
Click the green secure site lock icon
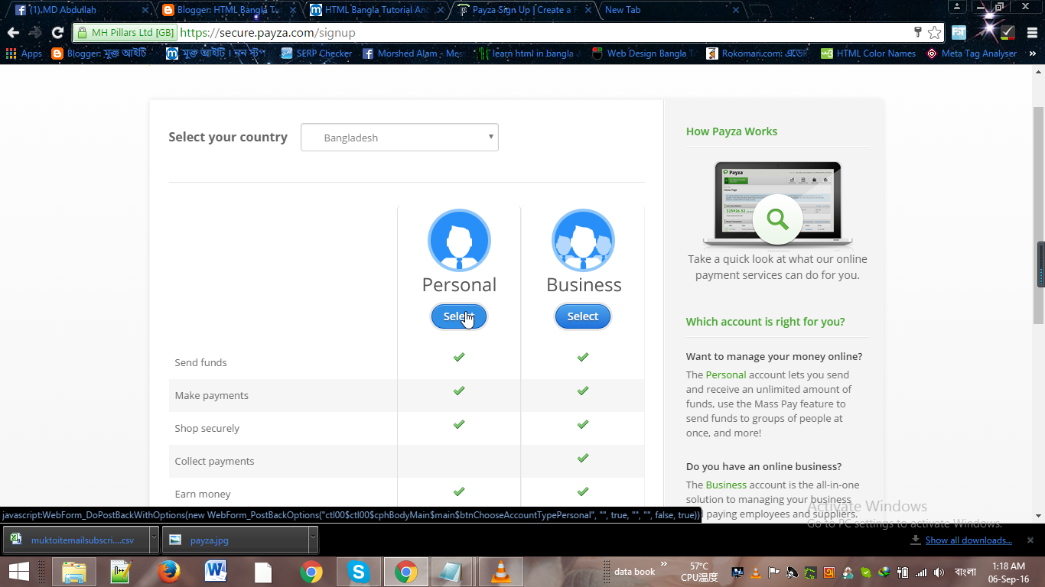[82, 33]
